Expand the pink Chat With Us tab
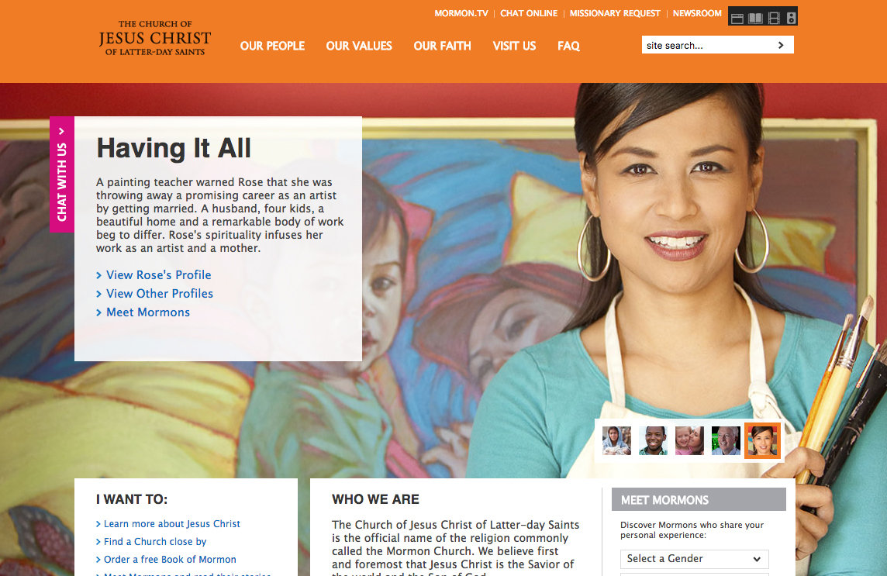The height and width of the screenshot is (576, 887). pos(62,174)
